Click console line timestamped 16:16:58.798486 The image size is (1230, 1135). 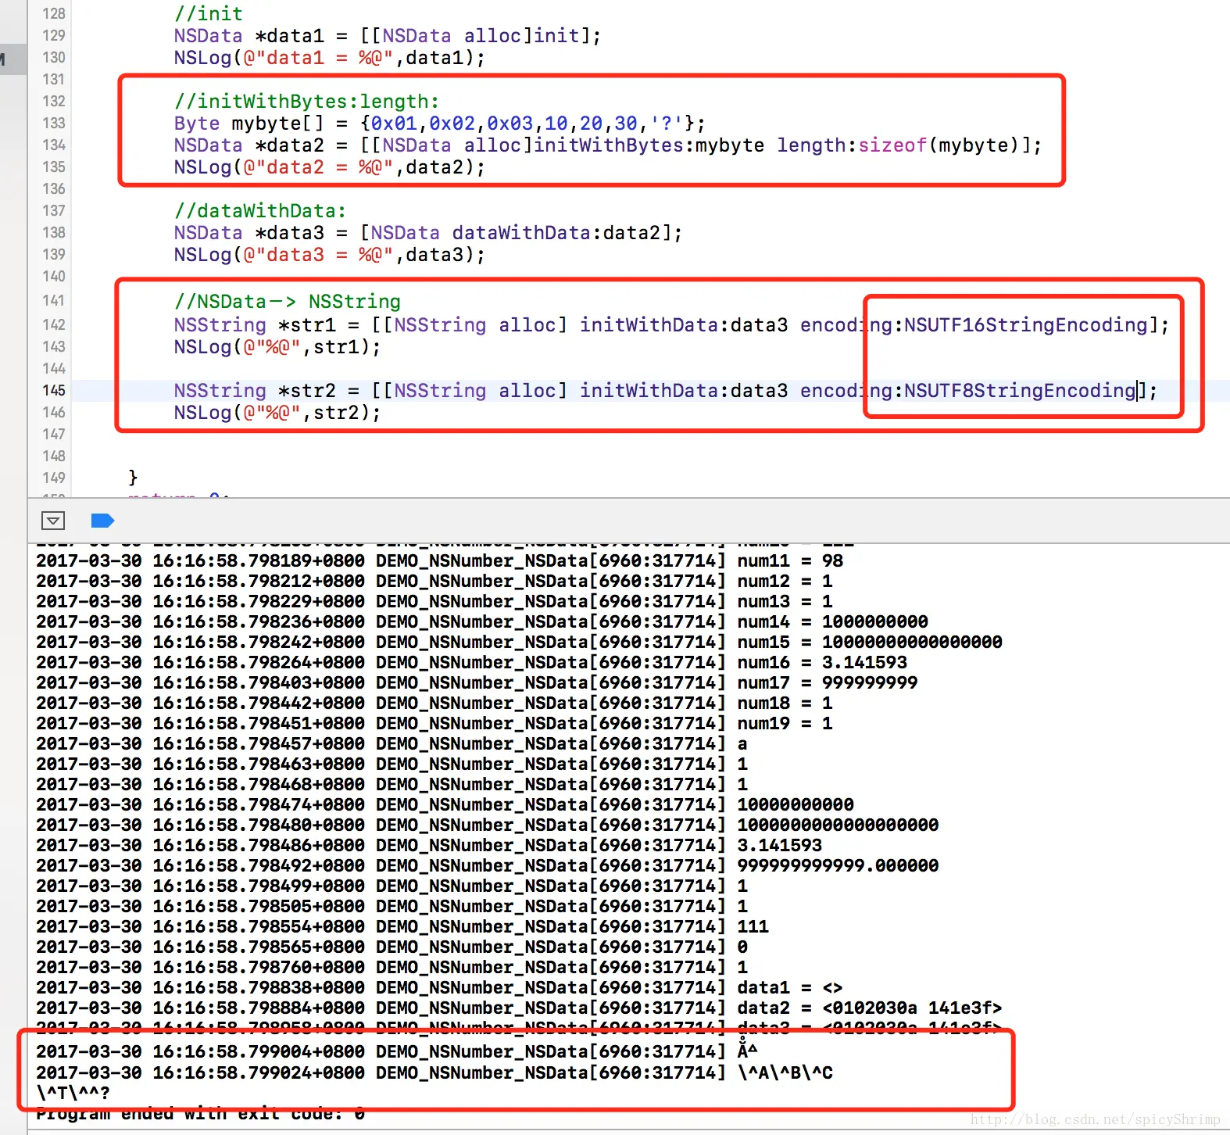[x=429, y=845]
